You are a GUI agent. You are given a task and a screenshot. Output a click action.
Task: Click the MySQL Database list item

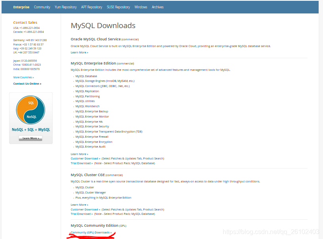point(86,76)
